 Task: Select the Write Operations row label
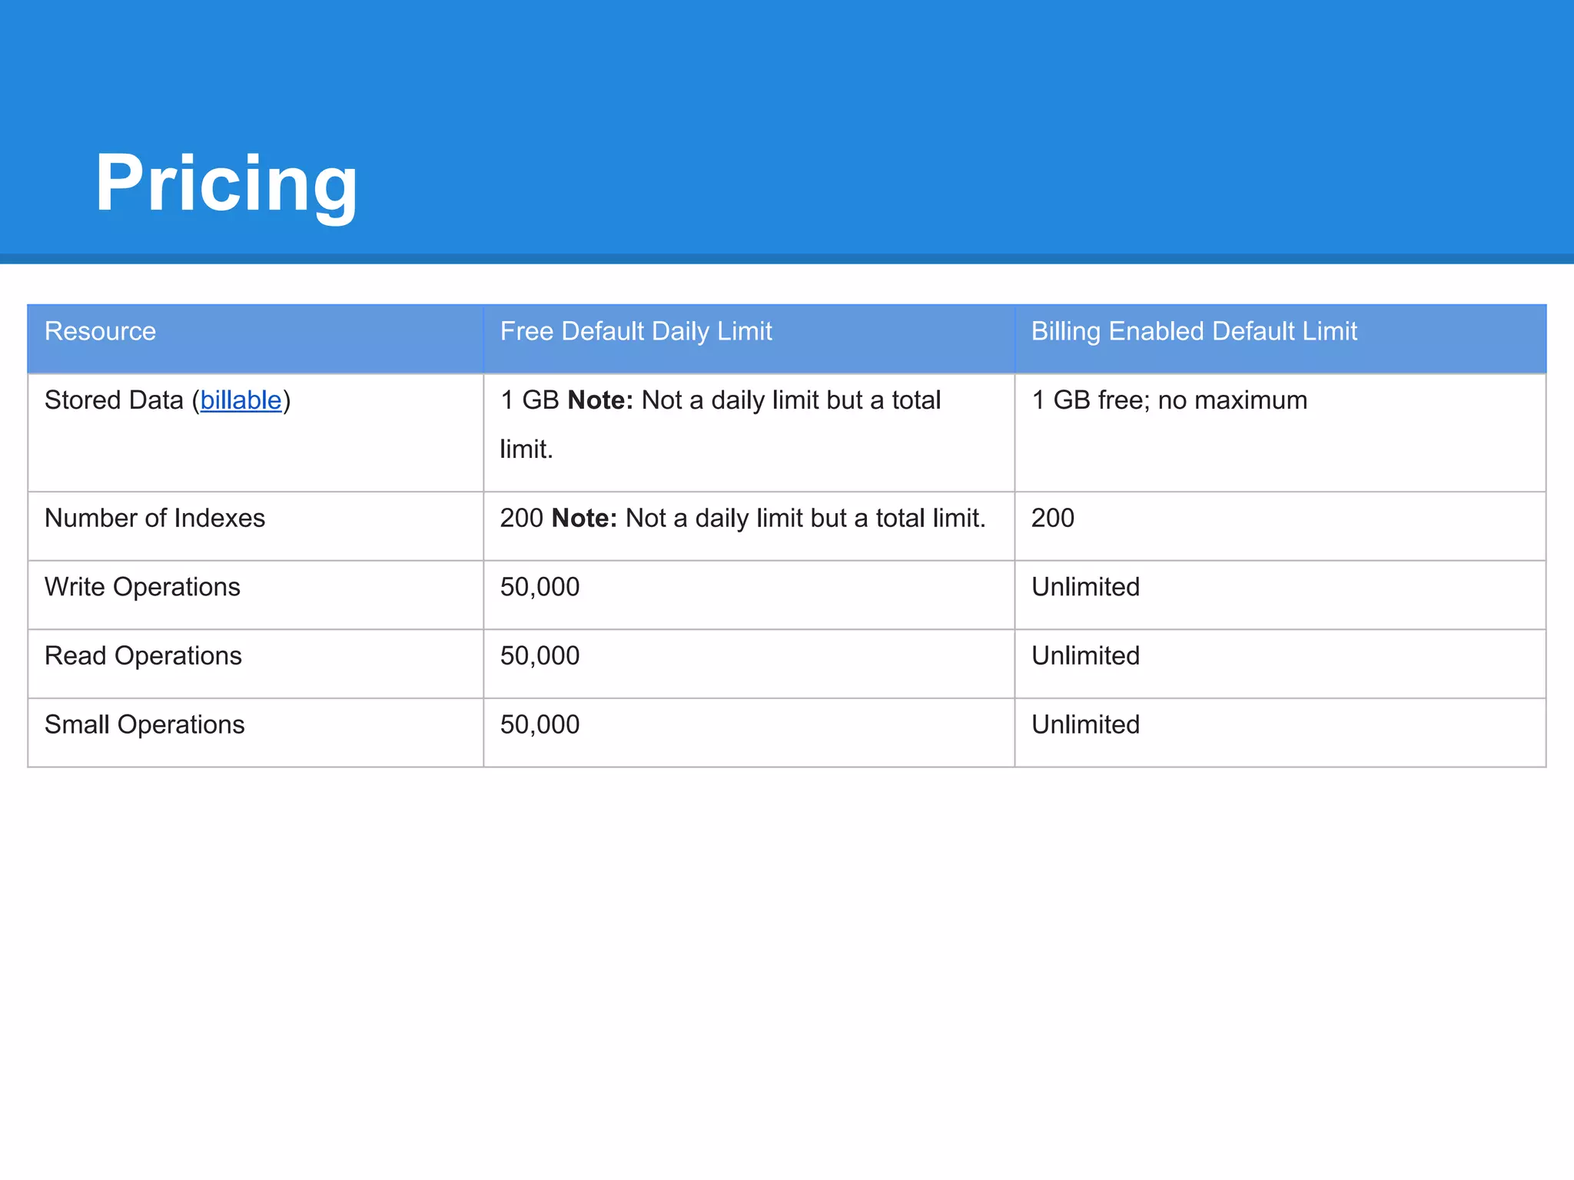click(143, 587)
